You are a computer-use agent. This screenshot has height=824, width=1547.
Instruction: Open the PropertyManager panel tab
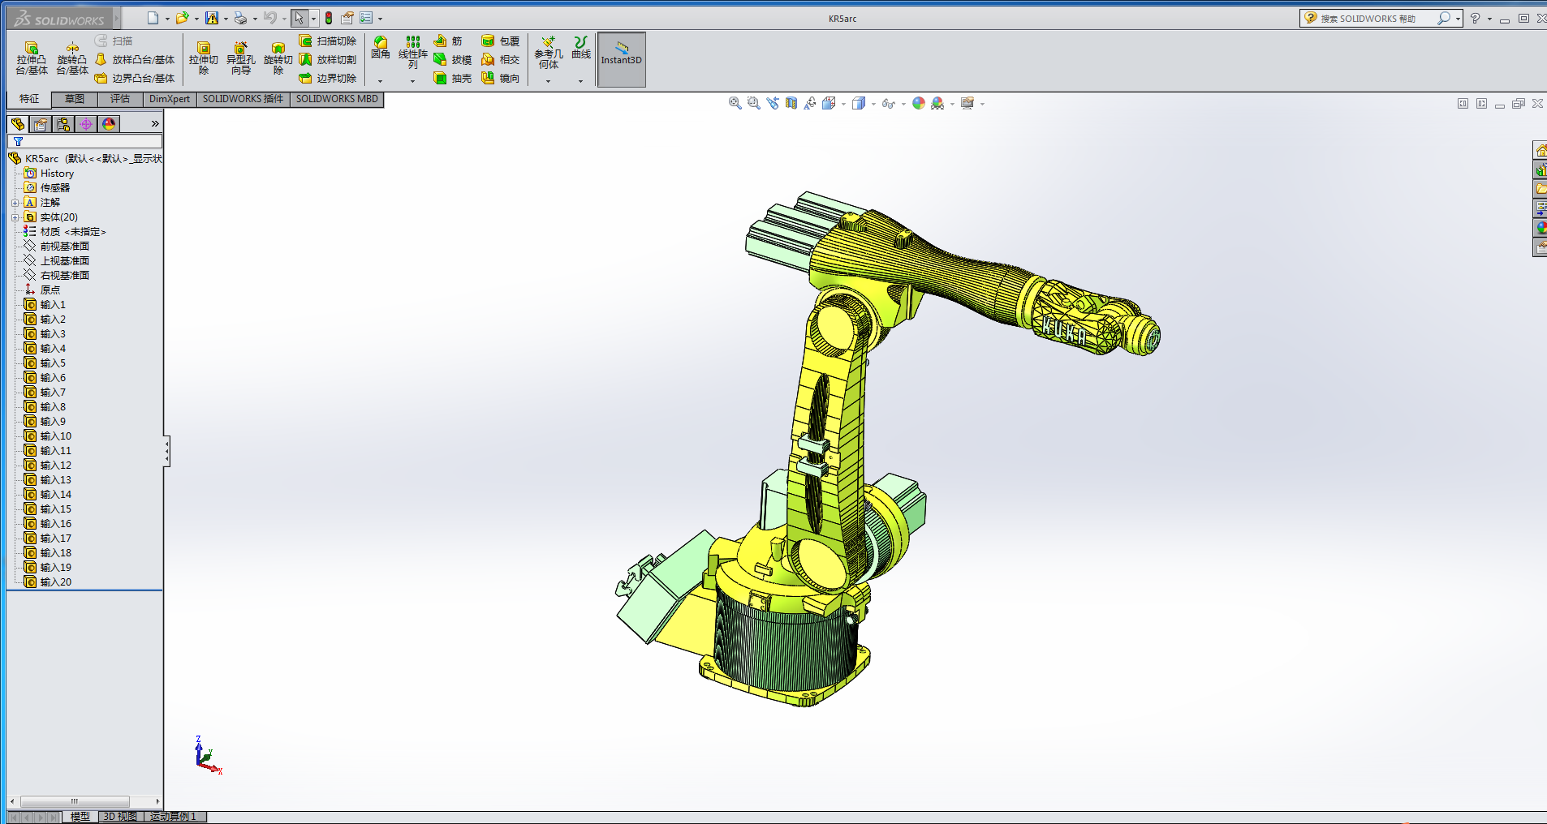coord(41,124)
